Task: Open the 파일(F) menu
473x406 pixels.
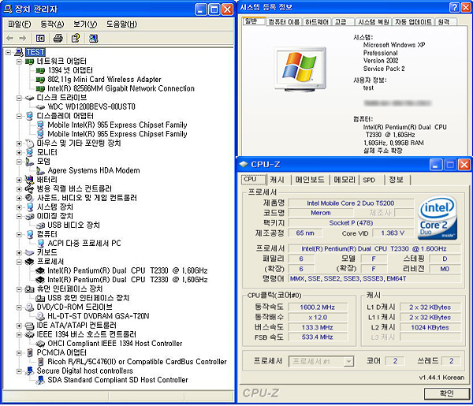Action: click(20, 24)
